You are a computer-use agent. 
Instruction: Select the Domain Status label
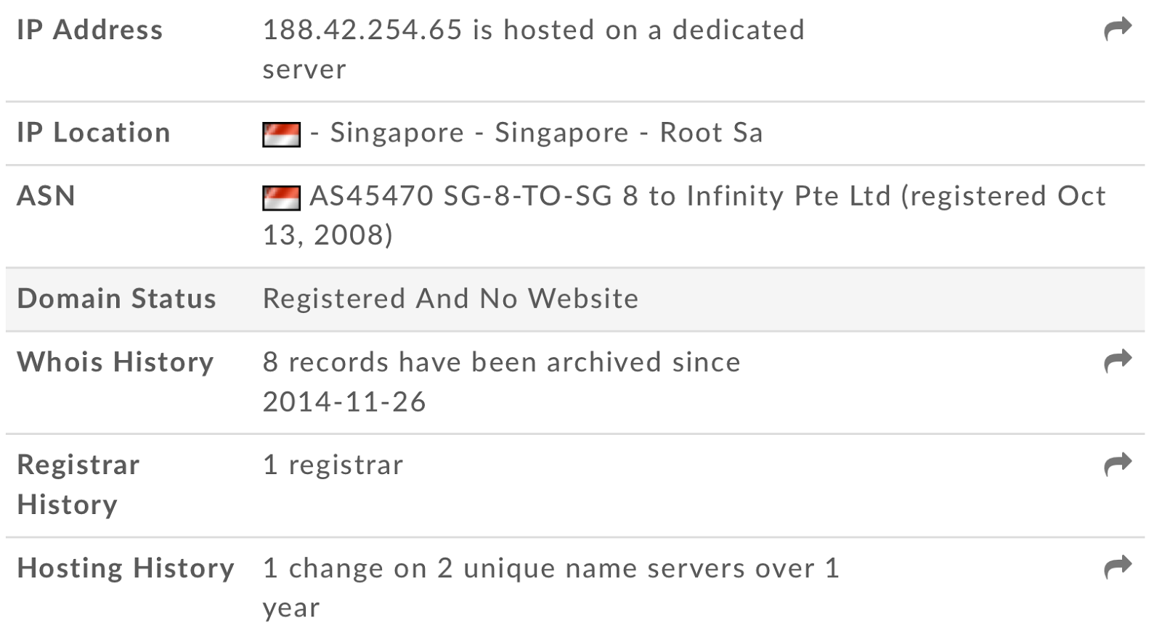pos(116,299)
